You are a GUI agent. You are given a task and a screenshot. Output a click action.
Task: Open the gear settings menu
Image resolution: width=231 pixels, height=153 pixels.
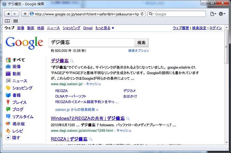coord(222,14)
